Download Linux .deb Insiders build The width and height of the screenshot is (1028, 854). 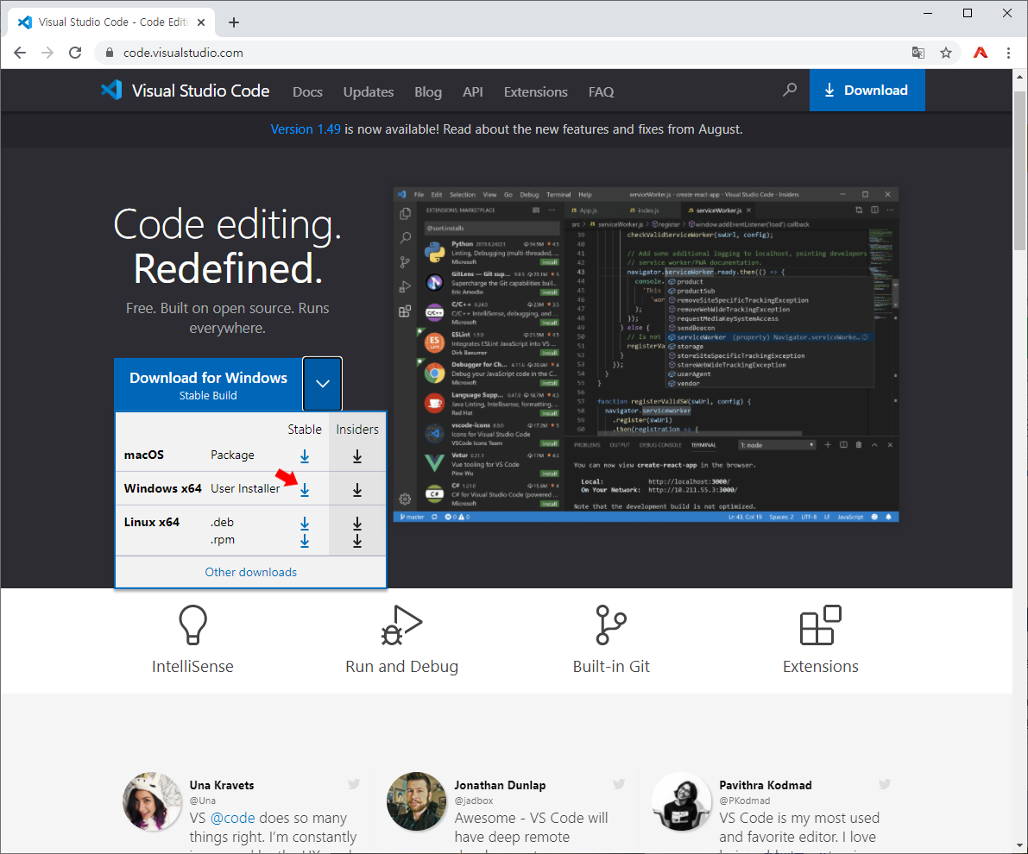tap(357, 523)
